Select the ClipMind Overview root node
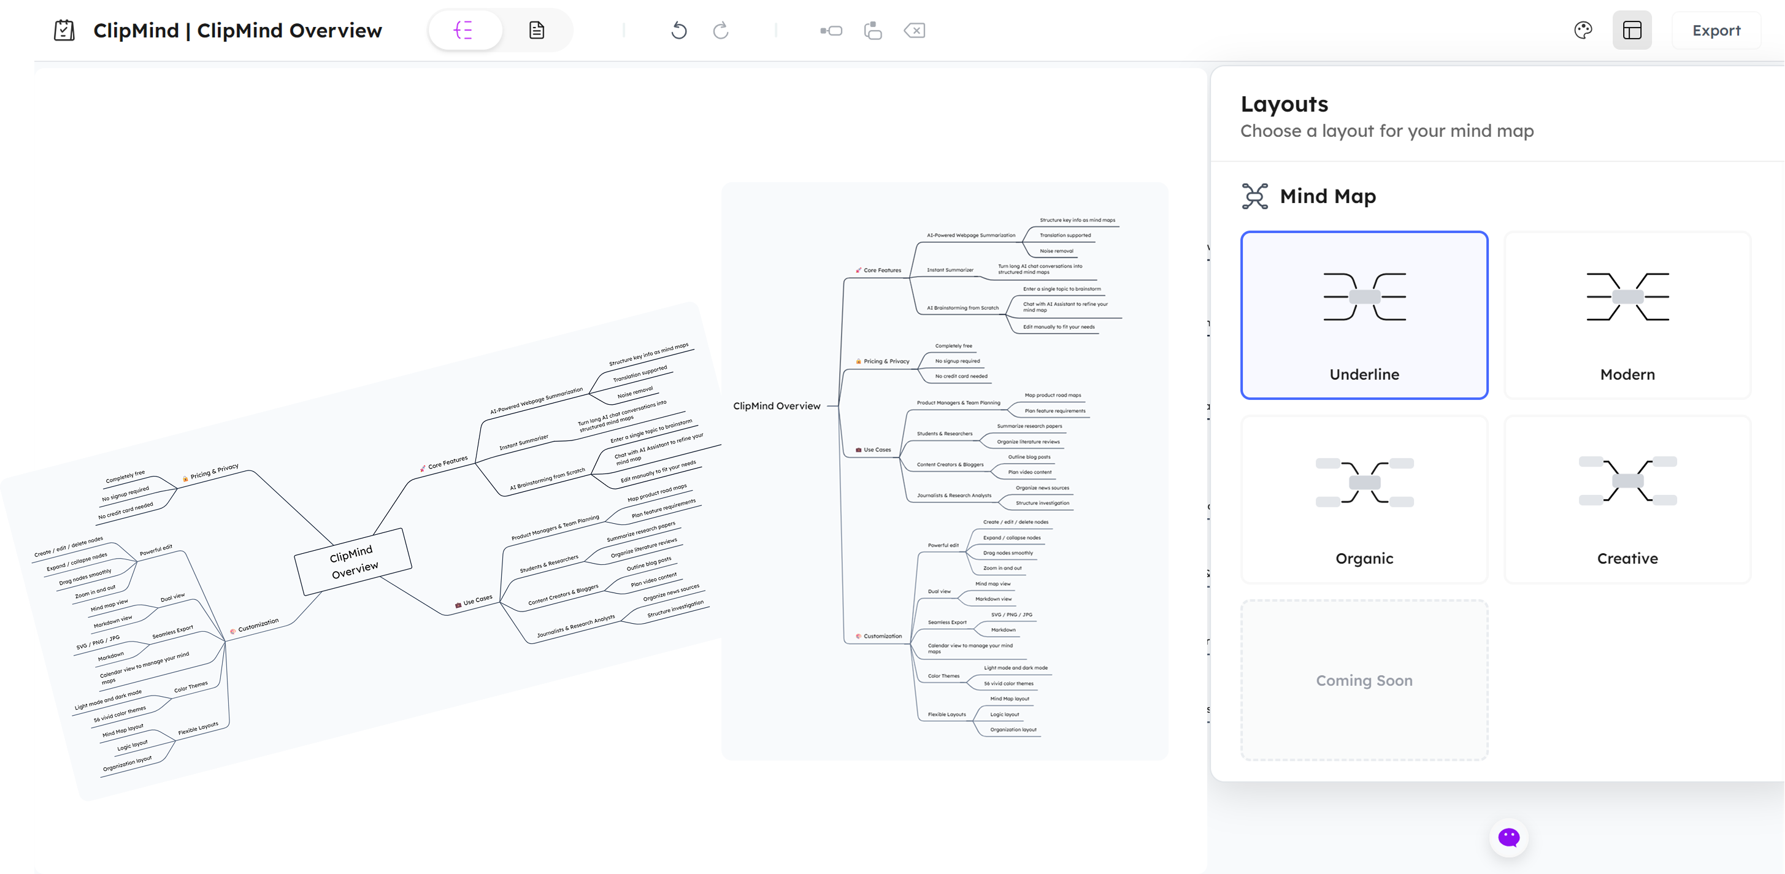 (x=778, y=405)
